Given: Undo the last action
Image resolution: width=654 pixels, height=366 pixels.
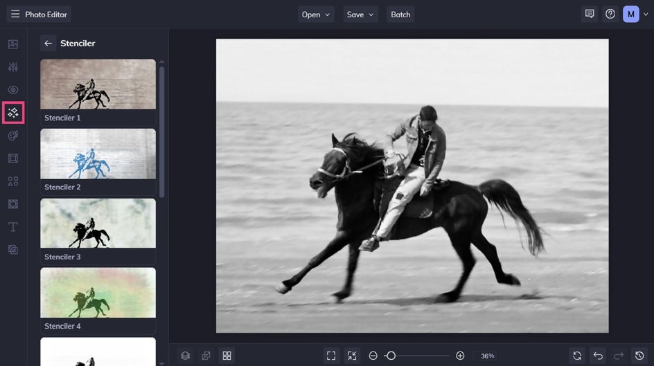Looking at the screenshot, I should click(598, 356).
